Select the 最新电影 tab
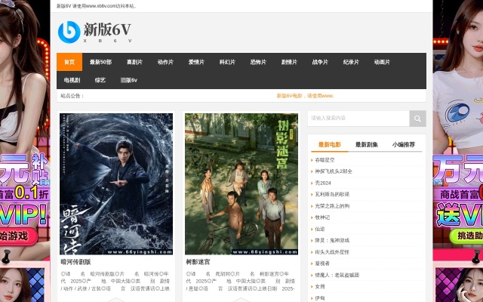This screenshot has width=483, height=302. click(x=330, y=144)
